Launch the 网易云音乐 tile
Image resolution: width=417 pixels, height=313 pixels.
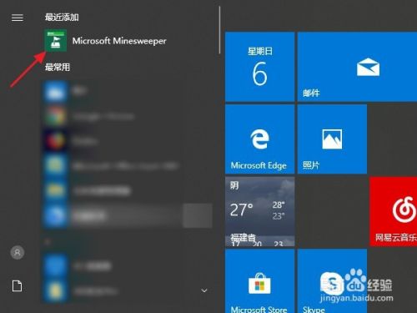[394, 211]
